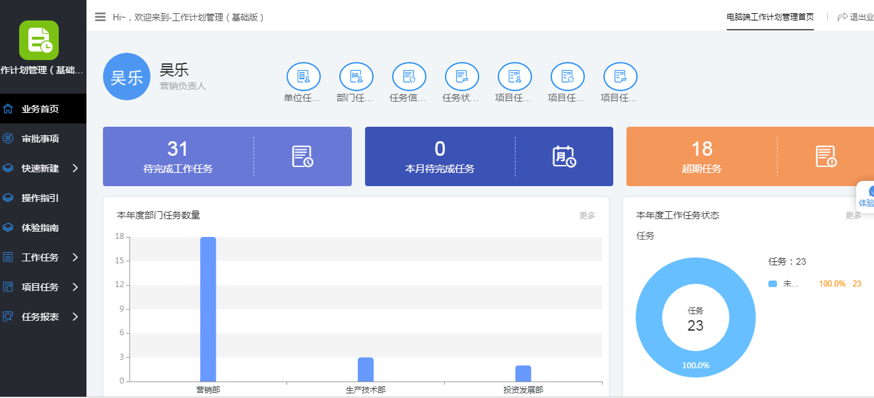The image size is (874, 398).
Task: Click the 待完成工作任务 card clock-document icon
Action: (302, 156)
